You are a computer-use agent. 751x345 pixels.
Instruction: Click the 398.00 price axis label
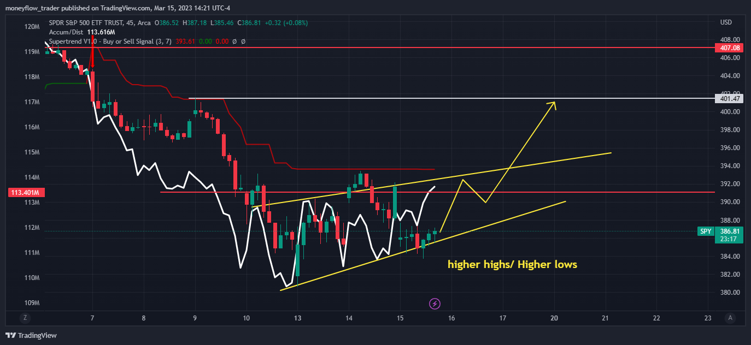tap(730, 130)
